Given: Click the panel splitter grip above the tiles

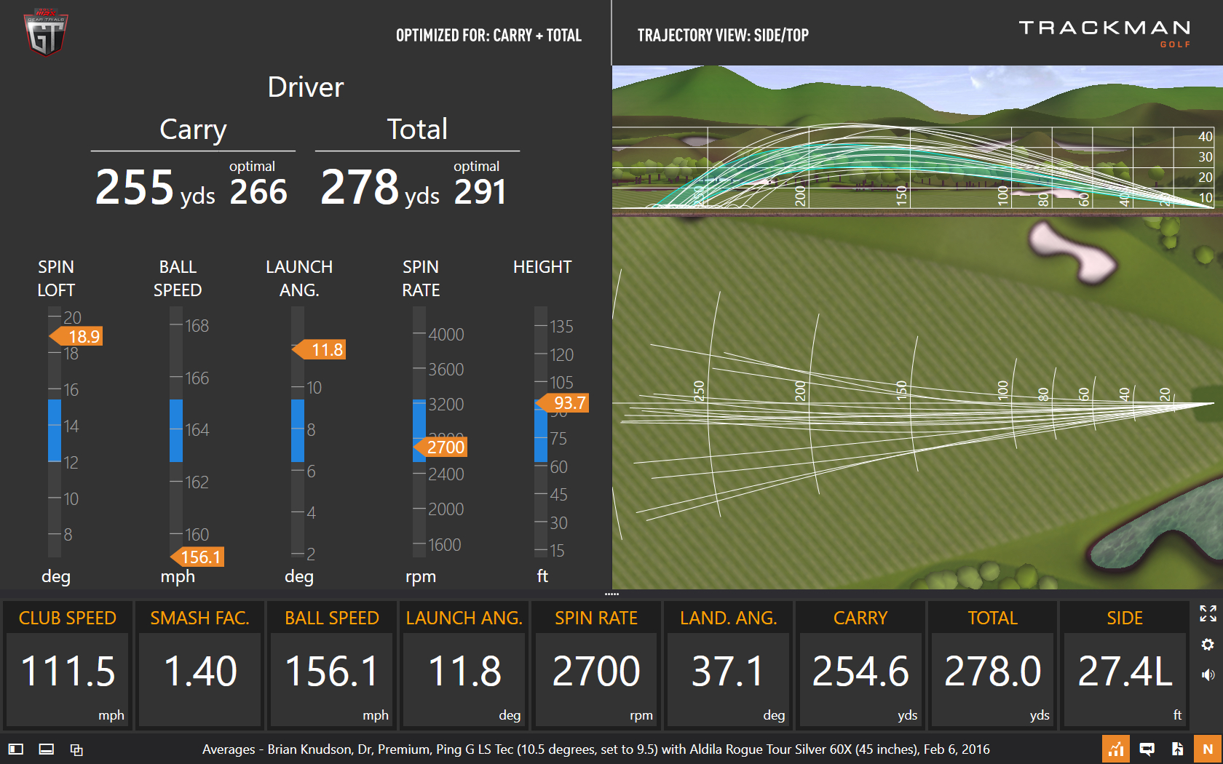Looking at the screenshot, I should [x=611, y=594].
